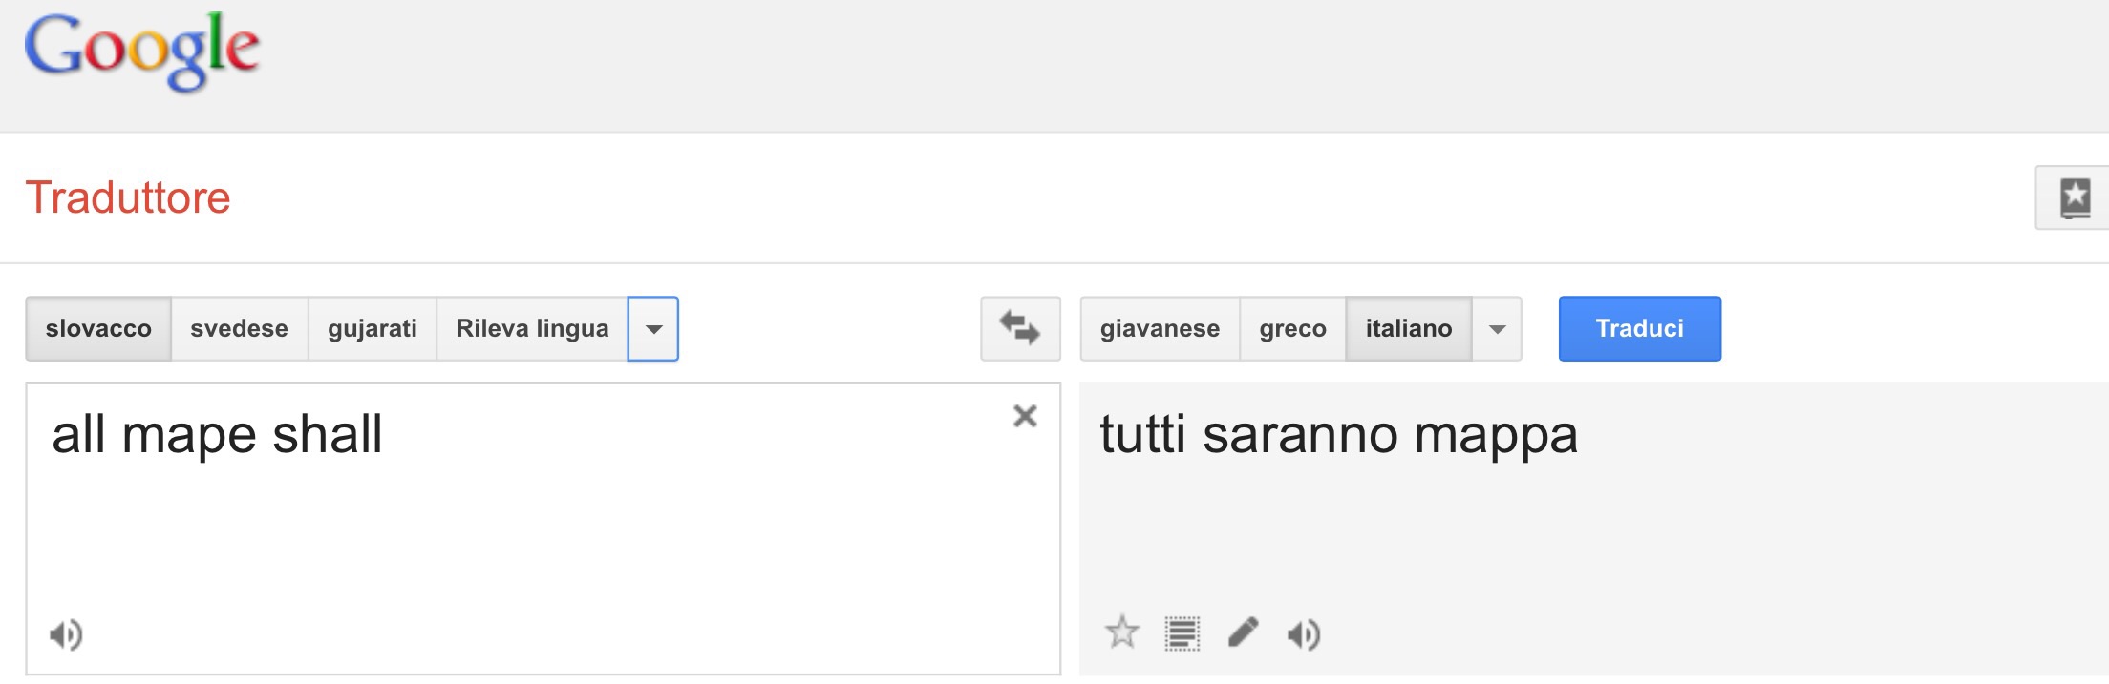Viewport: 2109px width, 684px height.
Task: Open the Phrasebook star icon
Action: tap(2074, 198)
